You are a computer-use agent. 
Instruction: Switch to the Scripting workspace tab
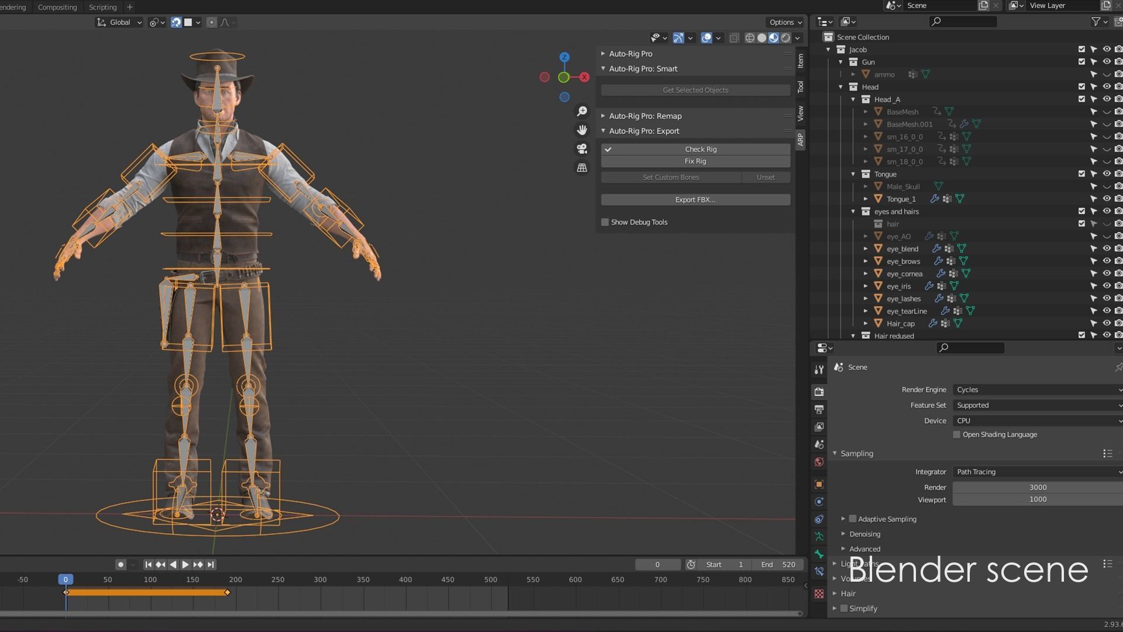(102, 7)
